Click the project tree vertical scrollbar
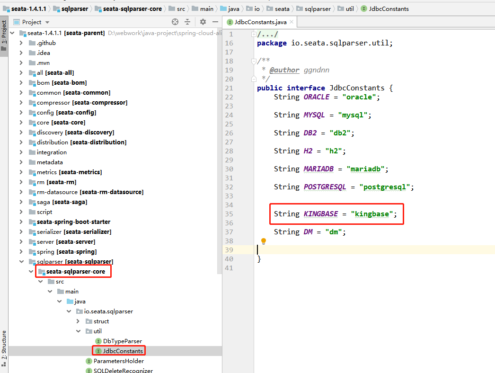 (219, 151)
